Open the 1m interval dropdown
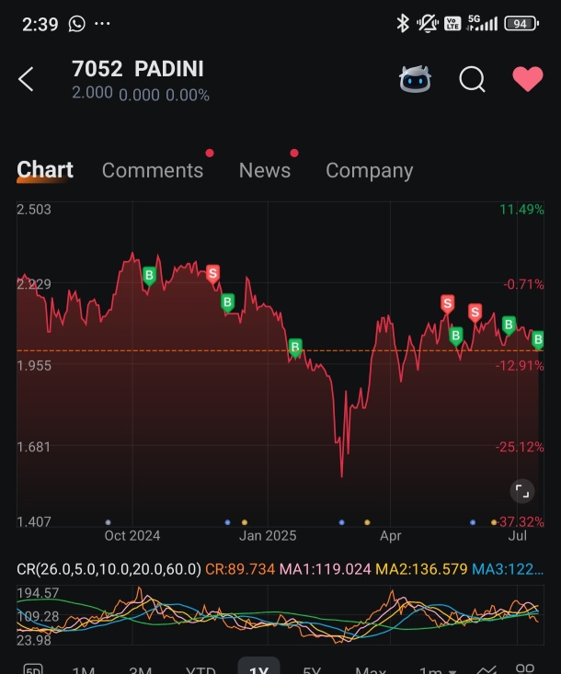 tap(437, 668)
